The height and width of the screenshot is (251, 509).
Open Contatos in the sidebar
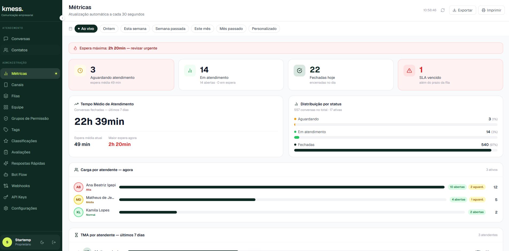click(30, 50)
